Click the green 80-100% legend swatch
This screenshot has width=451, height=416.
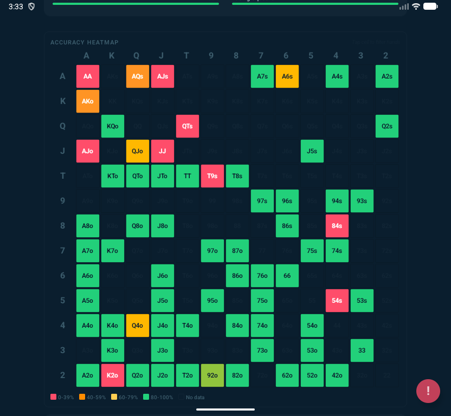145,397
